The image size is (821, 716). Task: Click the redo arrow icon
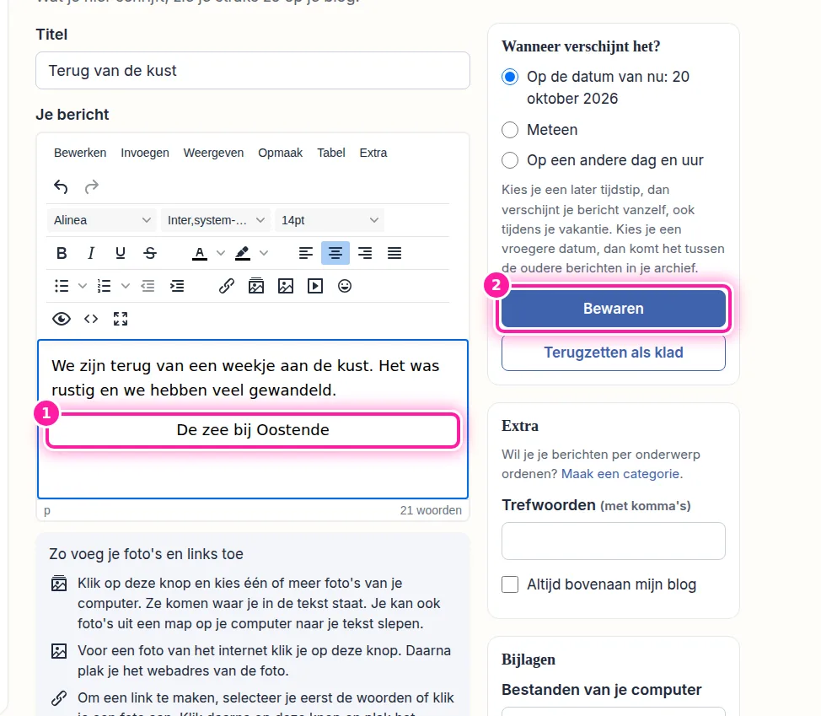point(92,186)
